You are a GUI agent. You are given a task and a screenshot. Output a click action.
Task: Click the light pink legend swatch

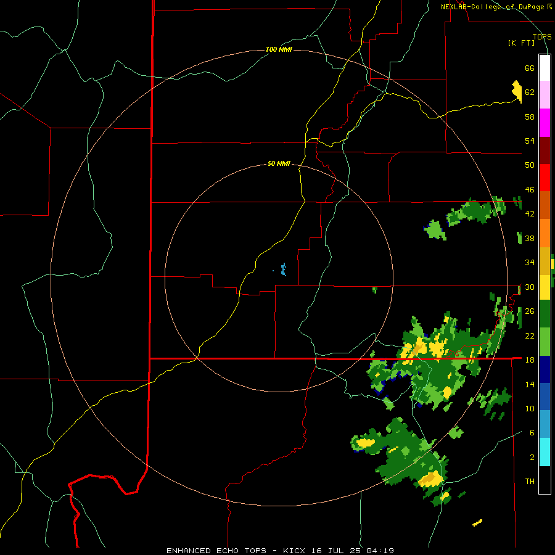545,94
